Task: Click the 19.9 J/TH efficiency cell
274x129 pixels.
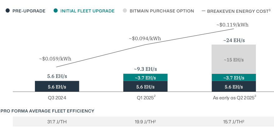Action: tap(146, 122)
